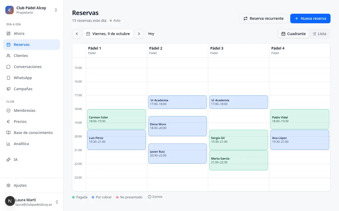This screenshot has height=211, width=339.
Task: Open the date picker Viernes, 9 de octubre
Action: pyautogui.click(x=108, y=34)
